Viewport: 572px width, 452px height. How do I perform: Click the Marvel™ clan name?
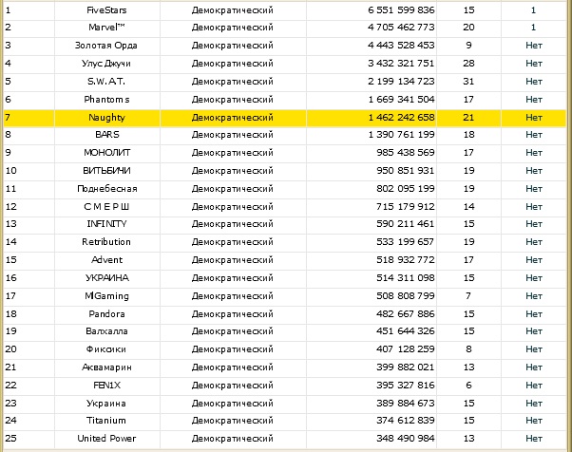(x=106, y=28)
